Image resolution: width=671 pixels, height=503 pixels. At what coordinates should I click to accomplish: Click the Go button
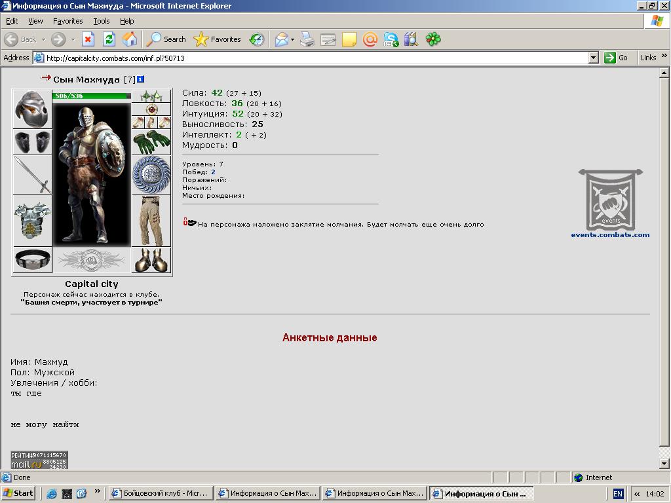[616, 58]
